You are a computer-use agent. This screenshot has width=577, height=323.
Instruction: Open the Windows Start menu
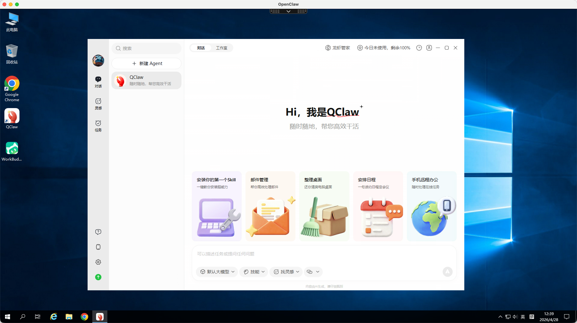(8, 317)
